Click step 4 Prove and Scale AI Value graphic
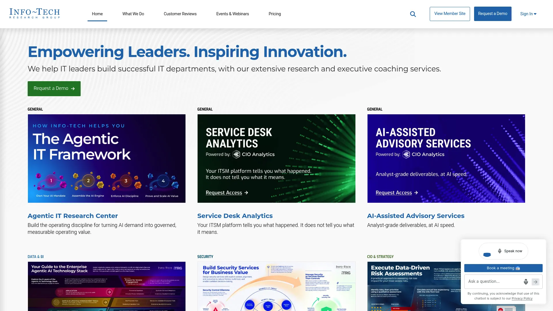 pyautogui.click(x=162, y=185)
